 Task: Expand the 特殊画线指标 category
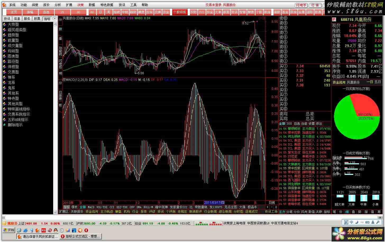coord(19,109)
